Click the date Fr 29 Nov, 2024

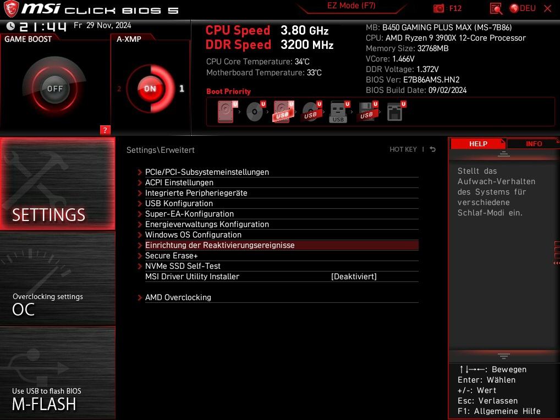click(102, 25)
